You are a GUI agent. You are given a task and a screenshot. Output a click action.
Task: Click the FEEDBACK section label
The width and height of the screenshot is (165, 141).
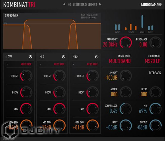coord(155,73)
